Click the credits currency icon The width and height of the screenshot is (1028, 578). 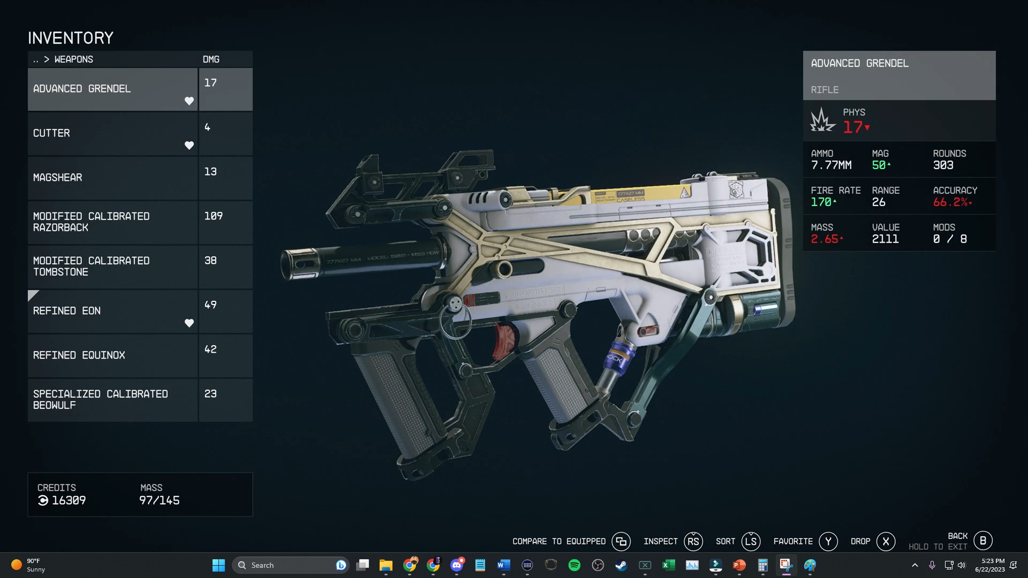tap(43, 500)
